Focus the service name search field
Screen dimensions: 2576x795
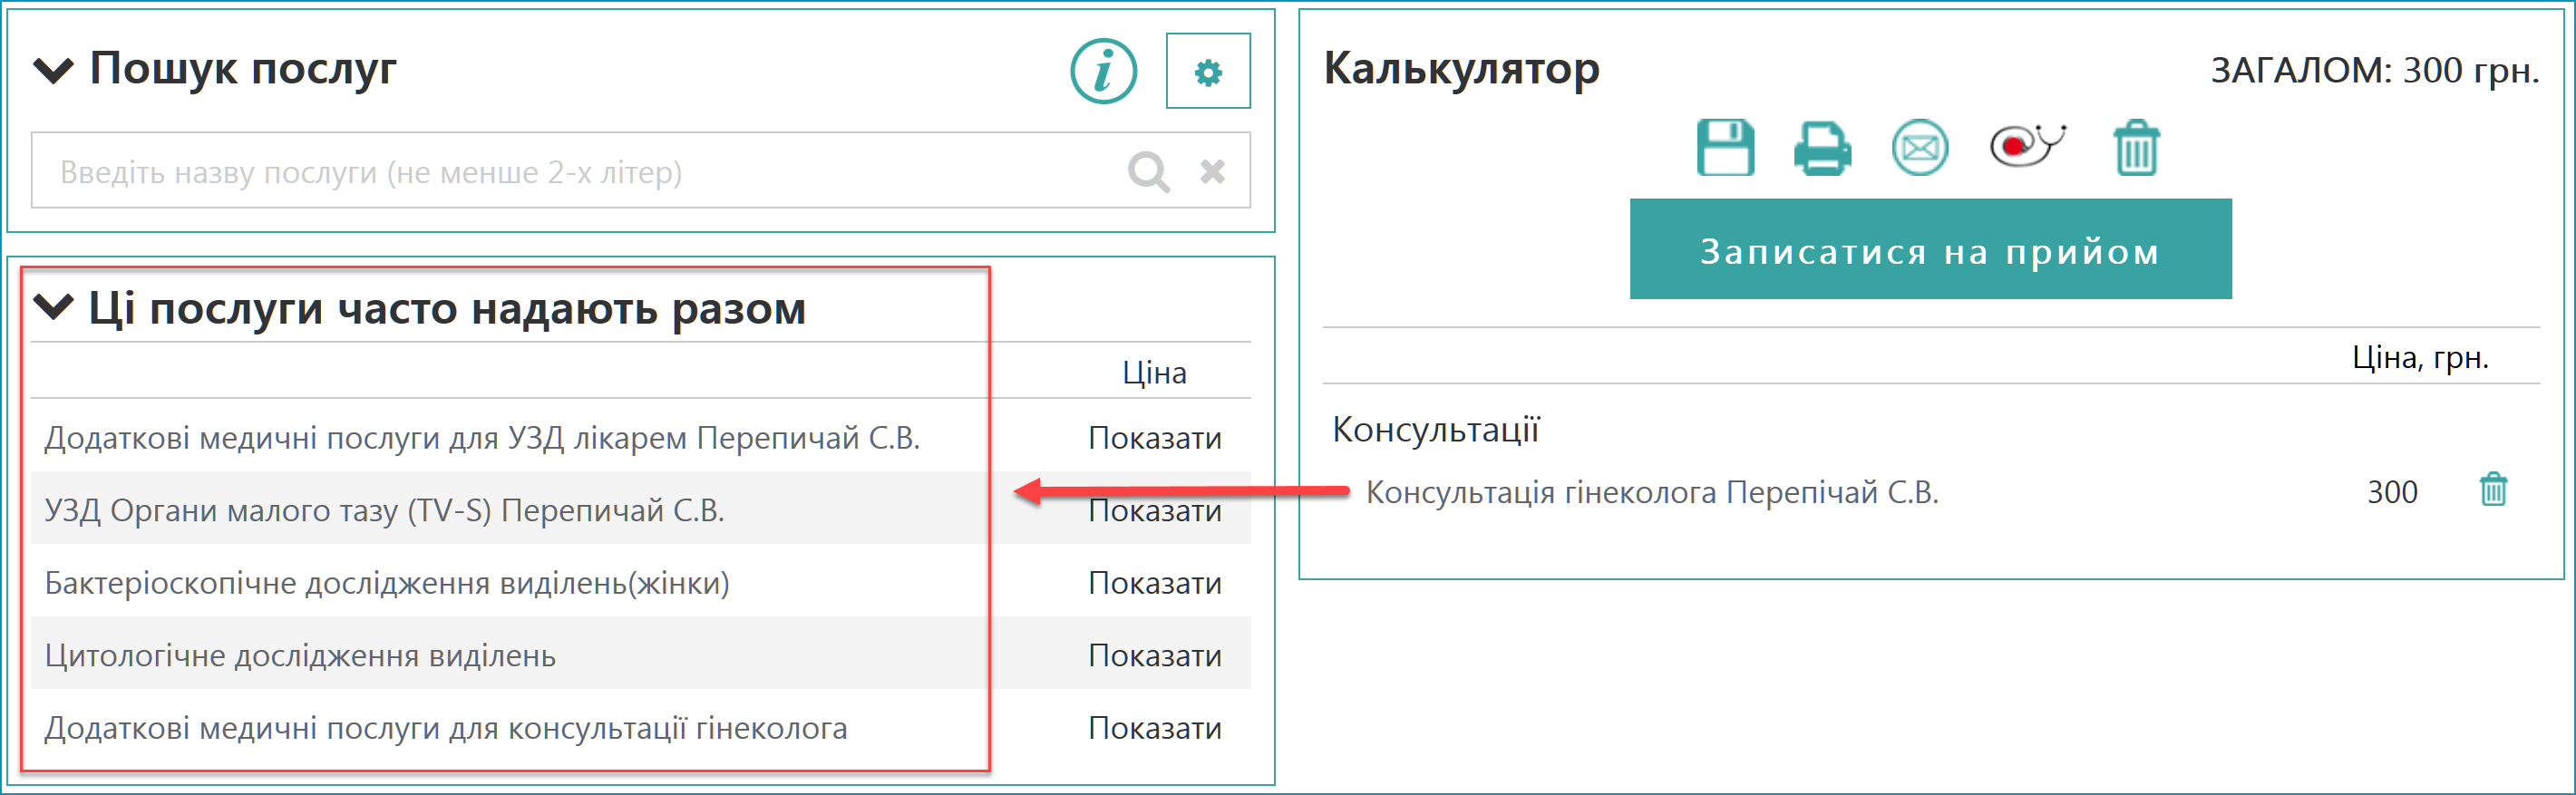tap(640, 171)
